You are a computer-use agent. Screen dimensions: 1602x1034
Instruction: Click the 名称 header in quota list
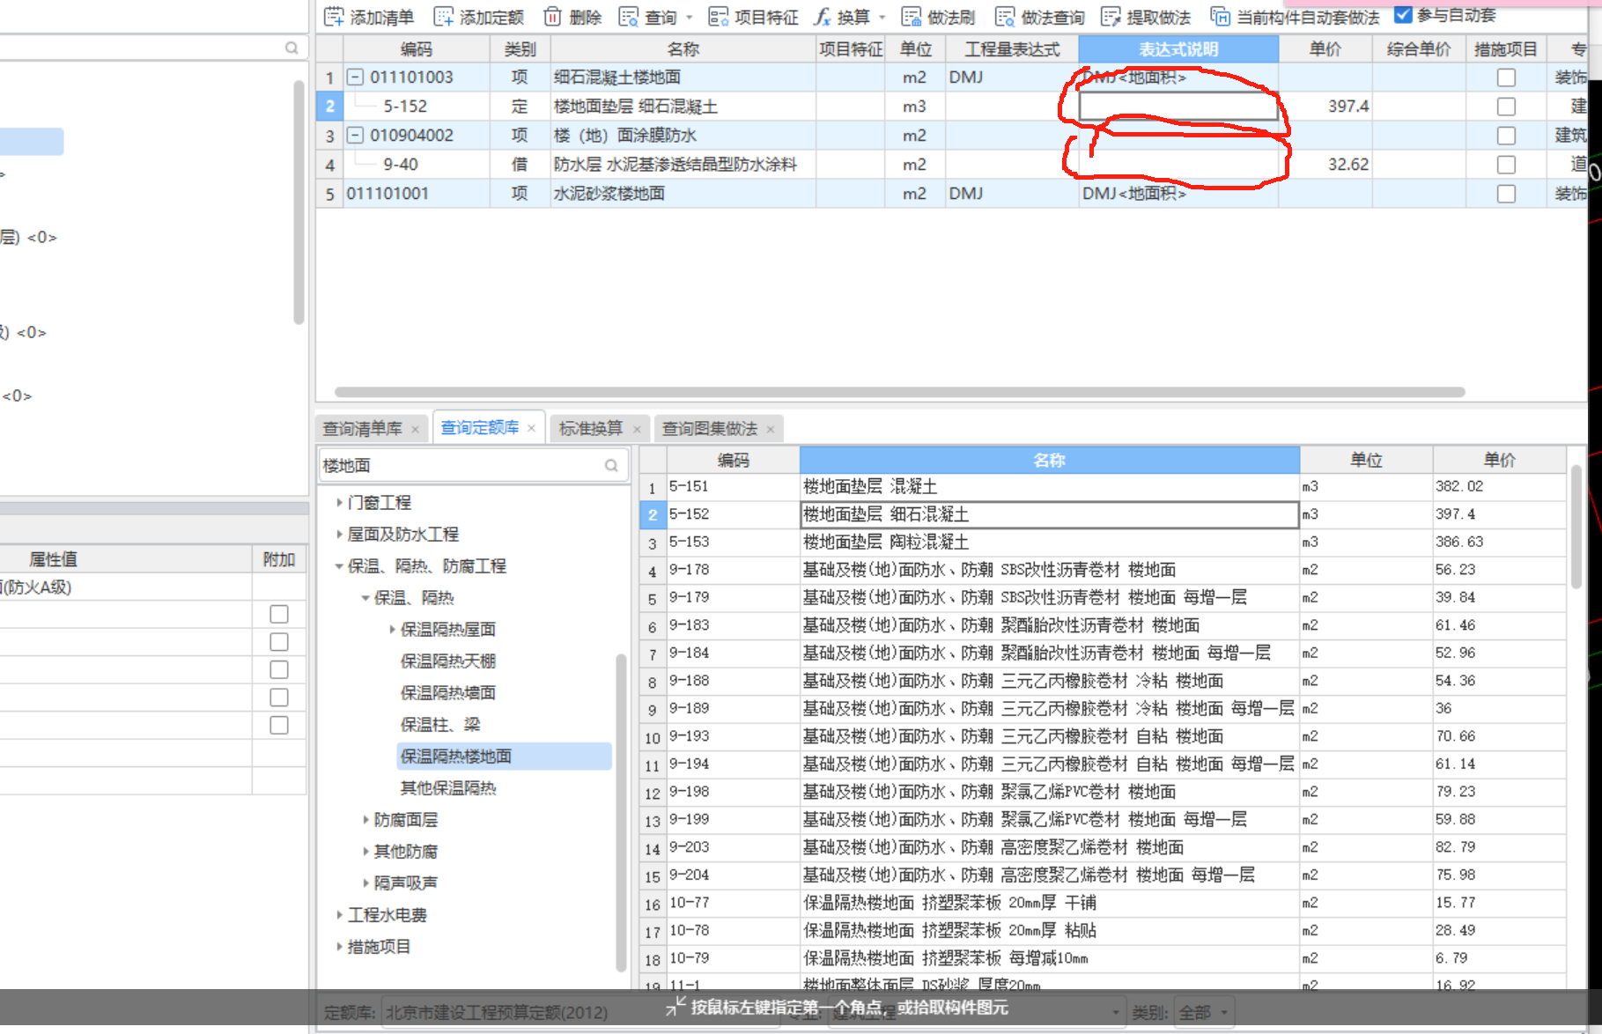tap(1049, 460)
